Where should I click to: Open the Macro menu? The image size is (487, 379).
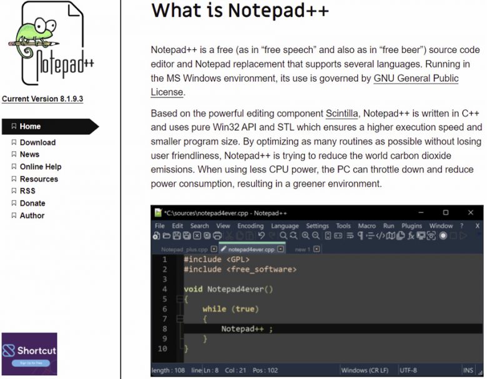366,226
